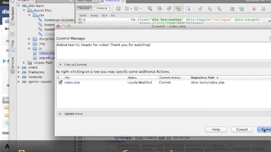Sort by the File column header
This screenshot has height=152, width=271.
click(x=95, y=78)
